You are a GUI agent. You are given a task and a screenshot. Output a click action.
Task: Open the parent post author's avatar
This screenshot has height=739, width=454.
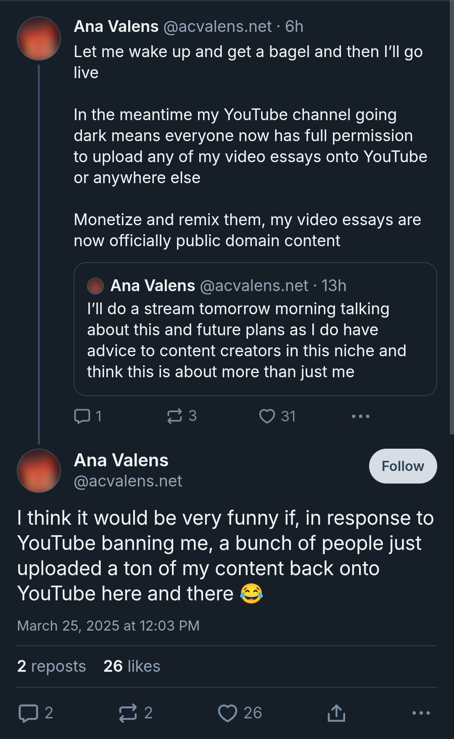39,39
